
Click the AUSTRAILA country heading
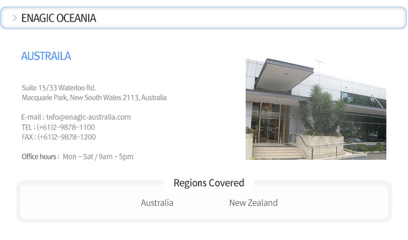pyautogui.click(x=46, y=56)
